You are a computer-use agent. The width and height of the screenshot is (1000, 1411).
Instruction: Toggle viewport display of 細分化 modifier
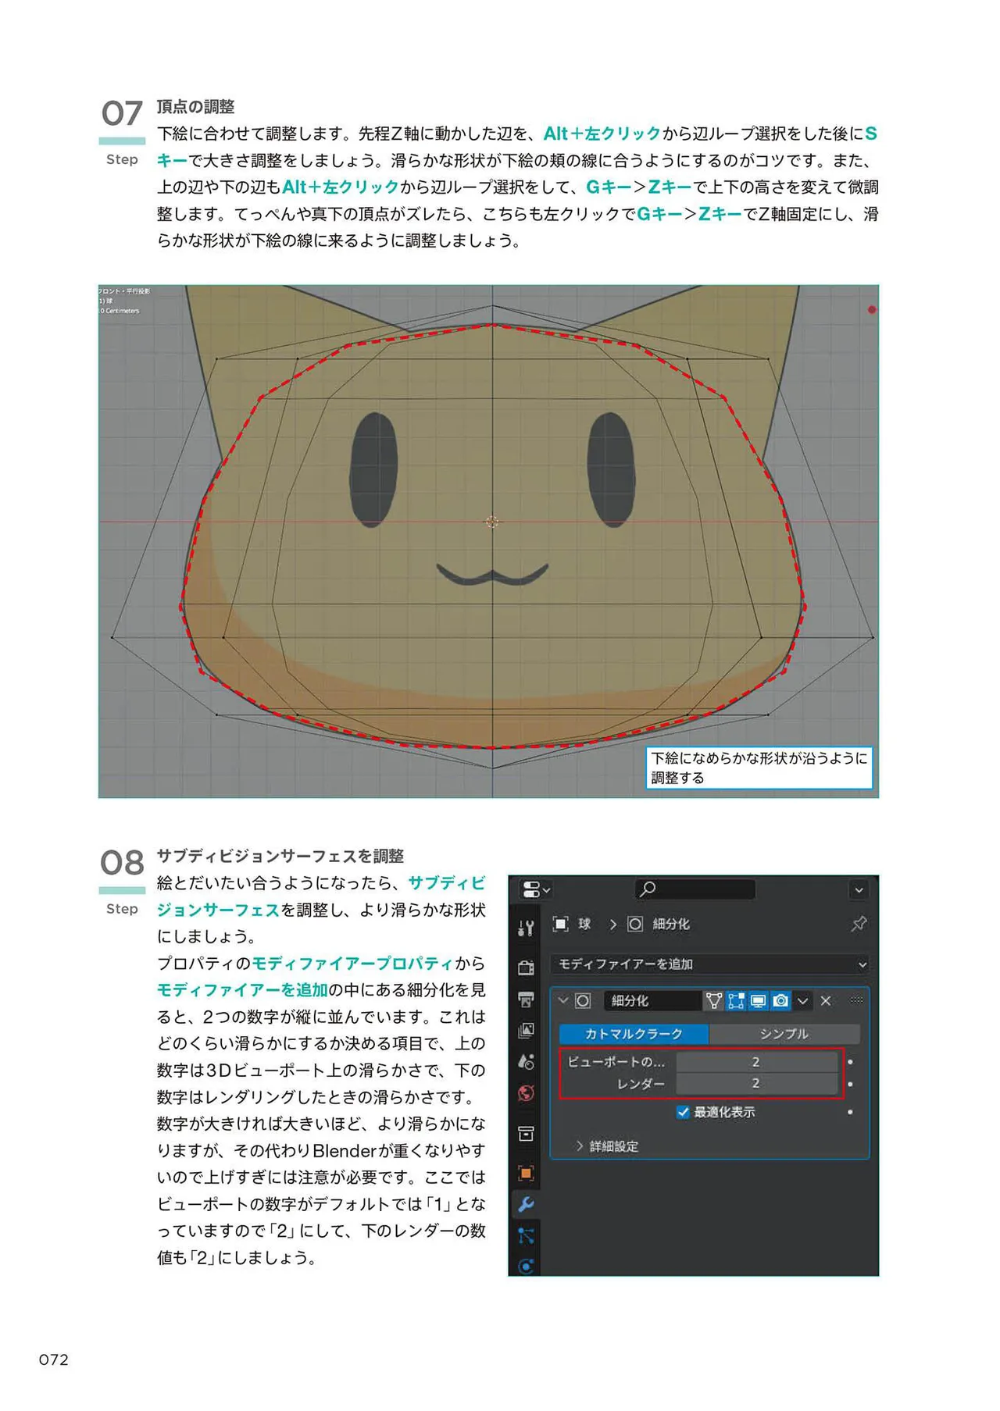758,1001
